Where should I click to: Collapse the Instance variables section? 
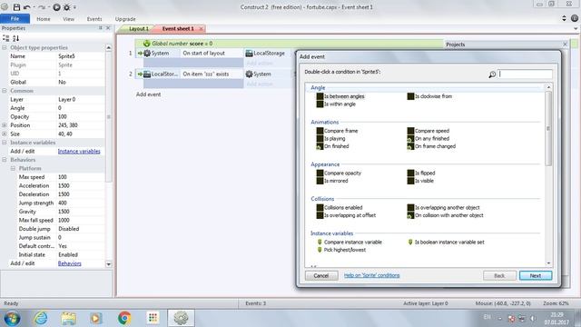pos(5,143)
